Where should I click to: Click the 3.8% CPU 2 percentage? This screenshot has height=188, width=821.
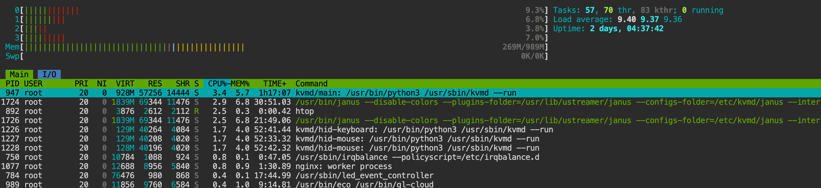tap(534, 29)
